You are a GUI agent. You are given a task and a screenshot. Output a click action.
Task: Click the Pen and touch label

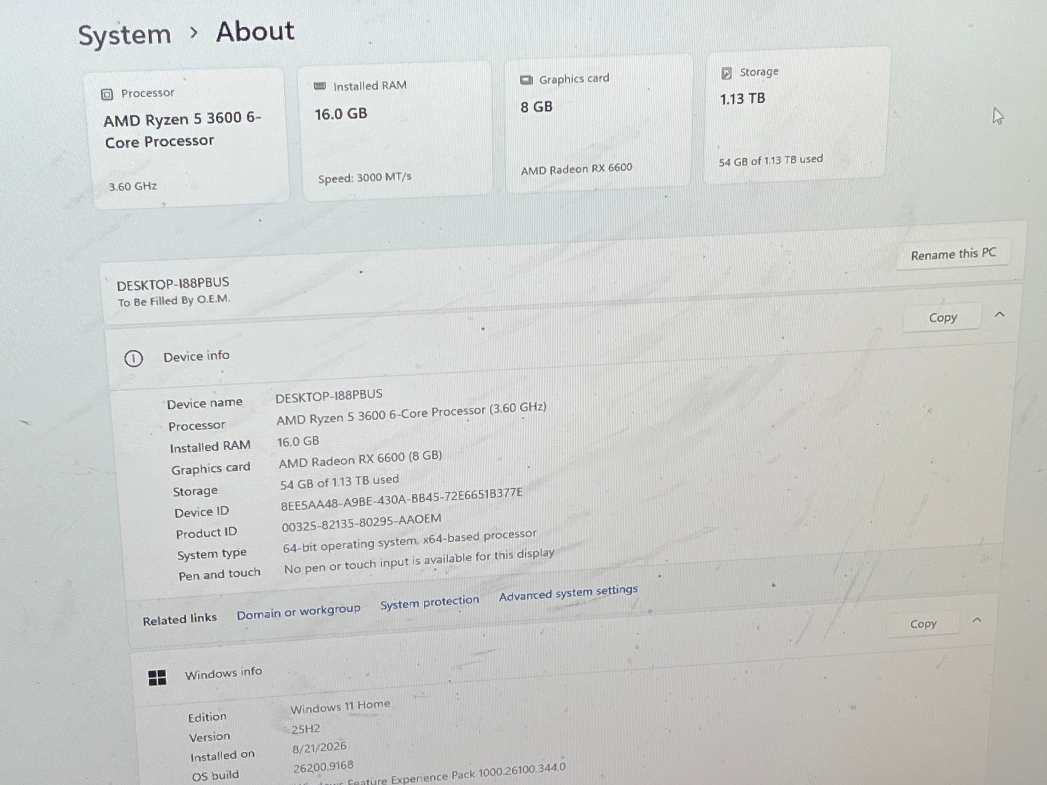tap(219, 574)
